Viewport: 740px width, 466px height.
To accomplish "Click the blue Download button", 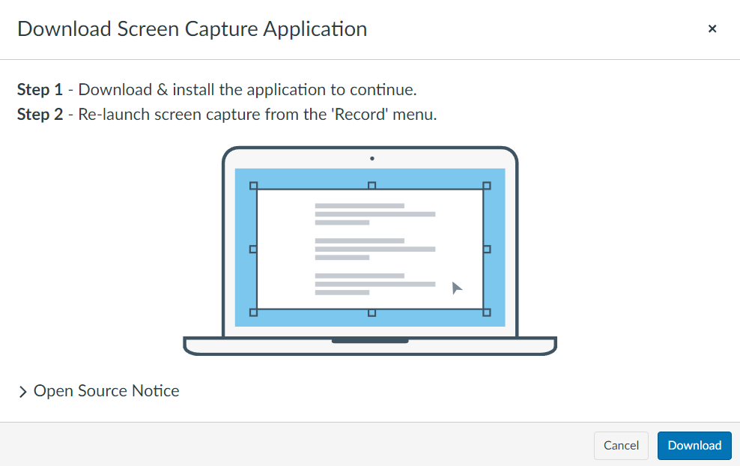I will tap(694, 445).
